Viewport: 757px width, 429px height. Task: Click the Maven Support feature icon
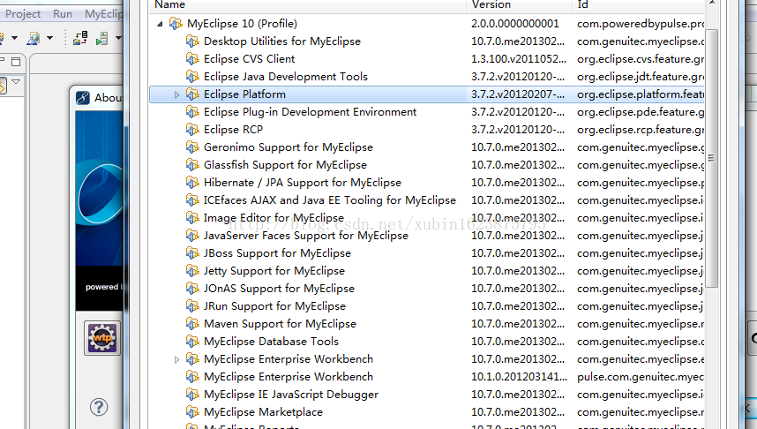[x=192, y=324]
